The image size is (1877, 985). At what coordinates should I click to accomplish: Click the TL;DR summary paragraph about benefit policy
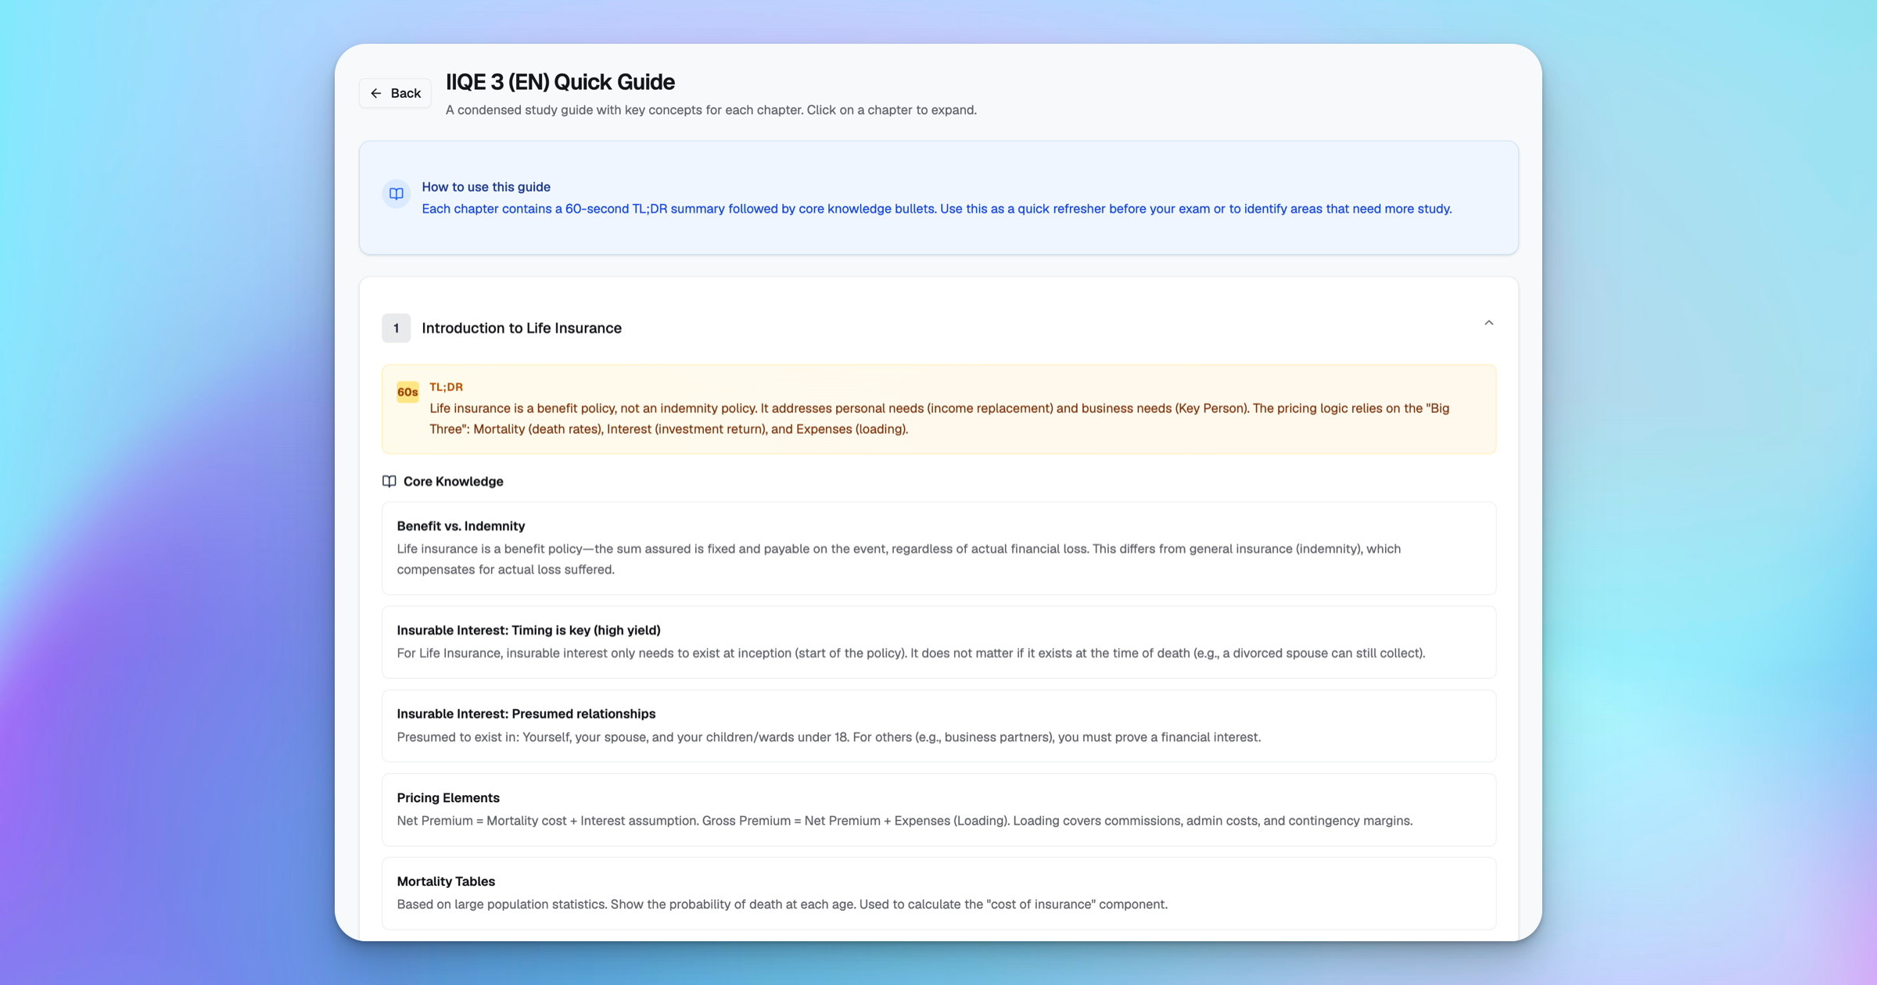939,419
